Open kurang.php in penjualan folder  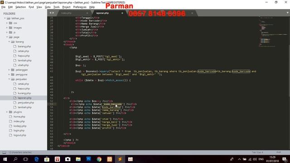click(x=24, y=93)
